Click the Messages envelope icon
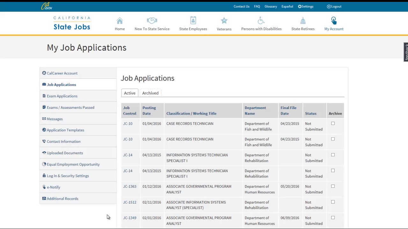Image resolution: width=408 pixels, height=229 pixels. (44, 119)
